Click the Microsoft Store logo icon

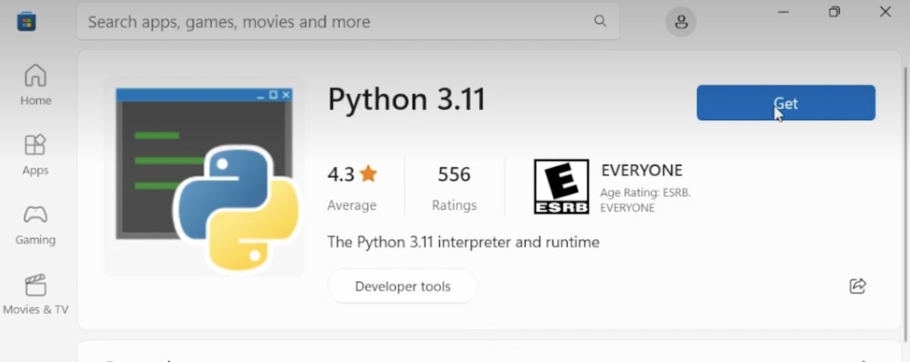point(26,22)
